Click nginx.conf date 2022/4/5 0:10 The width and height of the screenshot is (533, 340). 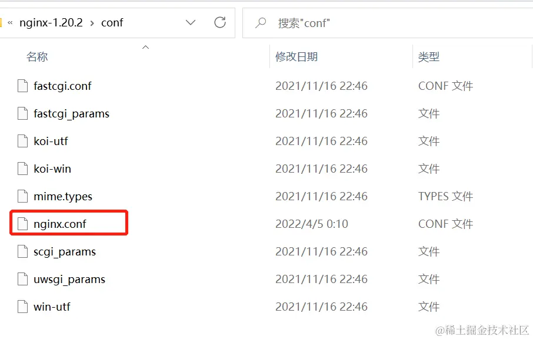pyautogui.click(x=312, y=224)
